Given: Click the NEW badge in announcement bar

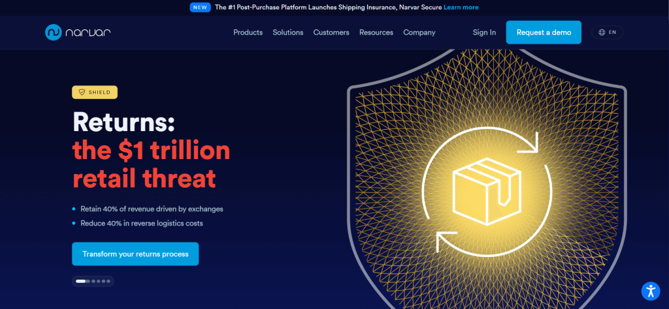Looking at the screenshot, I should 201,7.
